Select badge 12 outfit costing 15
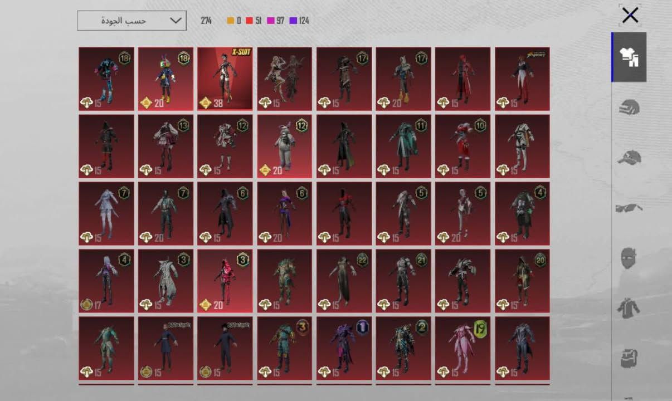Image resolution: width=672 pixels, height=401 pixels. [225, 146]
